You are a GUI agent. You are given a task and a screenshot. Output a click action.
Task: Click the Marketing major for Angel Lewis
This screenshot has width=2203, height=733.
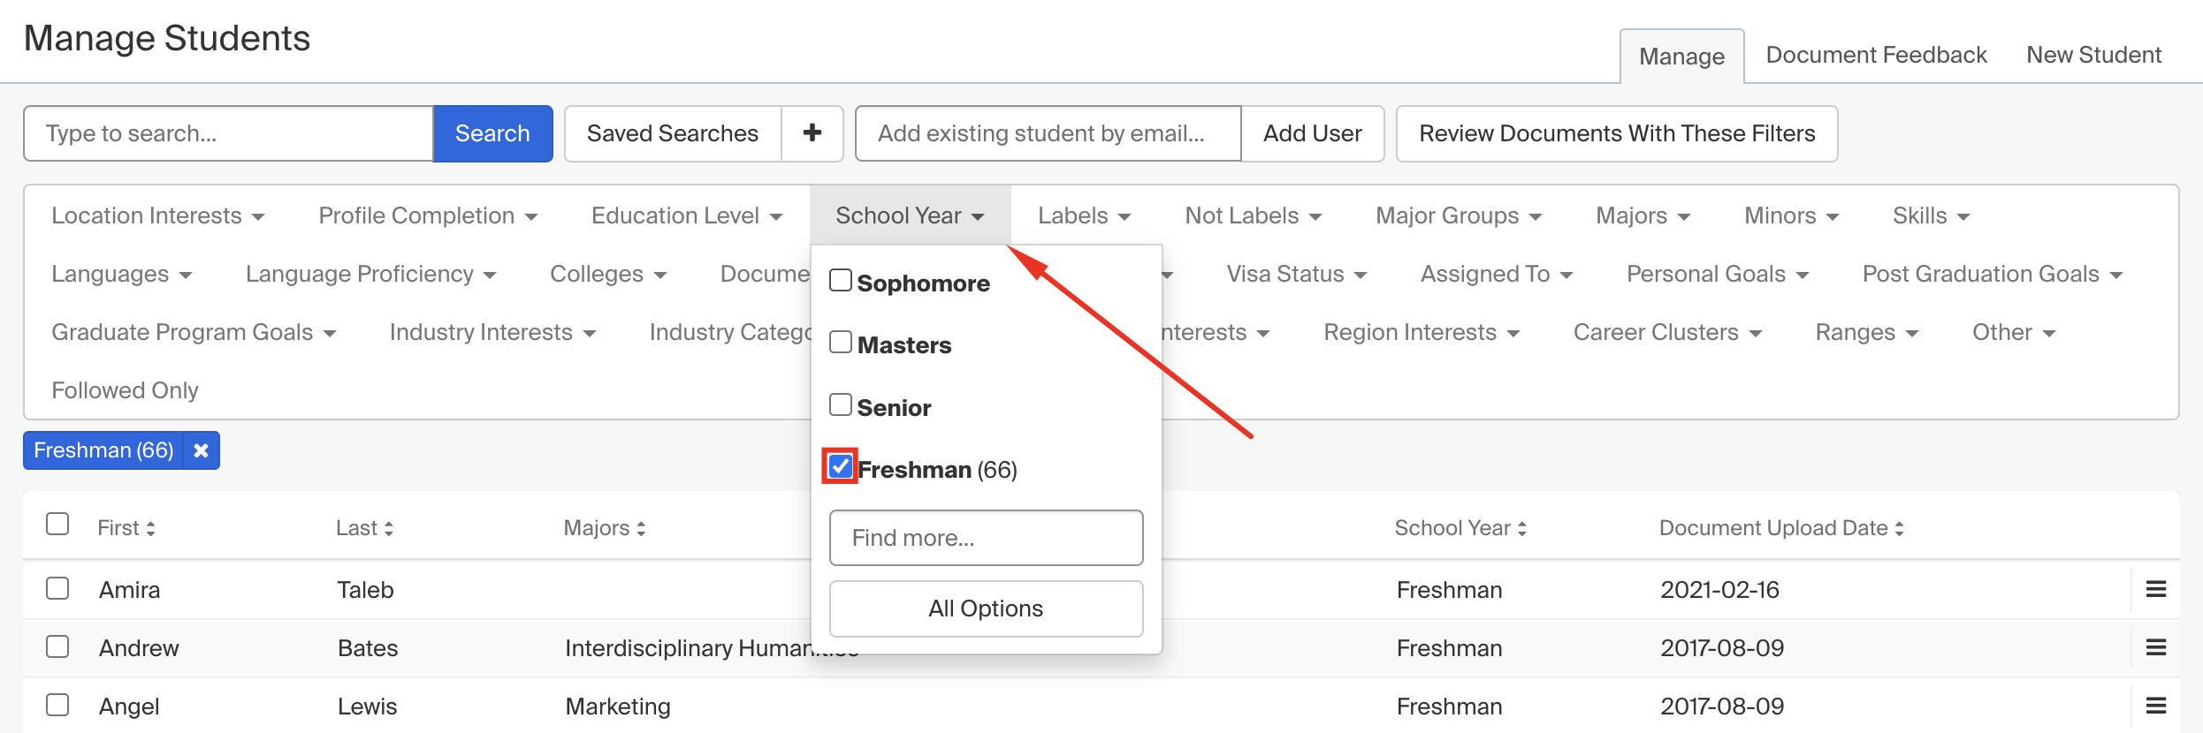pos(618,707)
